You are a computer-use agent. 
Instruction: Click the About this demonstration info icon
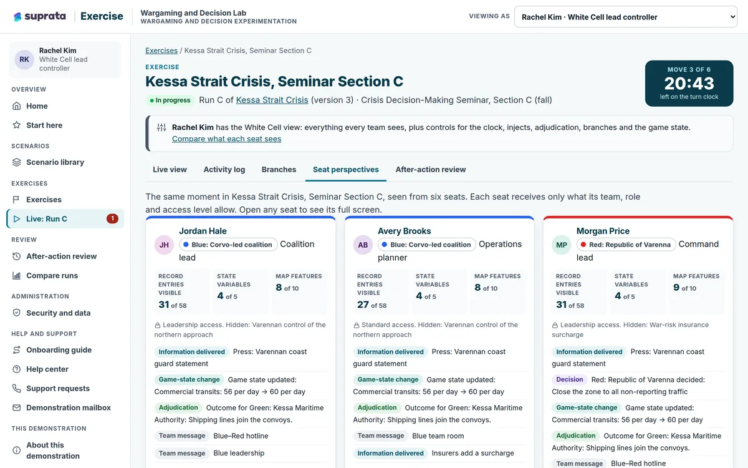pos(17,451)
